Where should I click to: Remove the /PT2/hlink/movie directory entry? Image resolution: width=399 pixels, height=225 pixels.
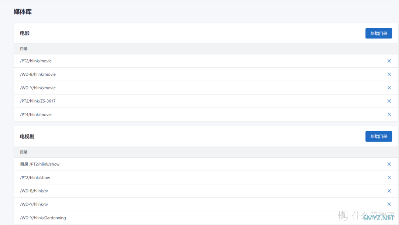(389, 61)
